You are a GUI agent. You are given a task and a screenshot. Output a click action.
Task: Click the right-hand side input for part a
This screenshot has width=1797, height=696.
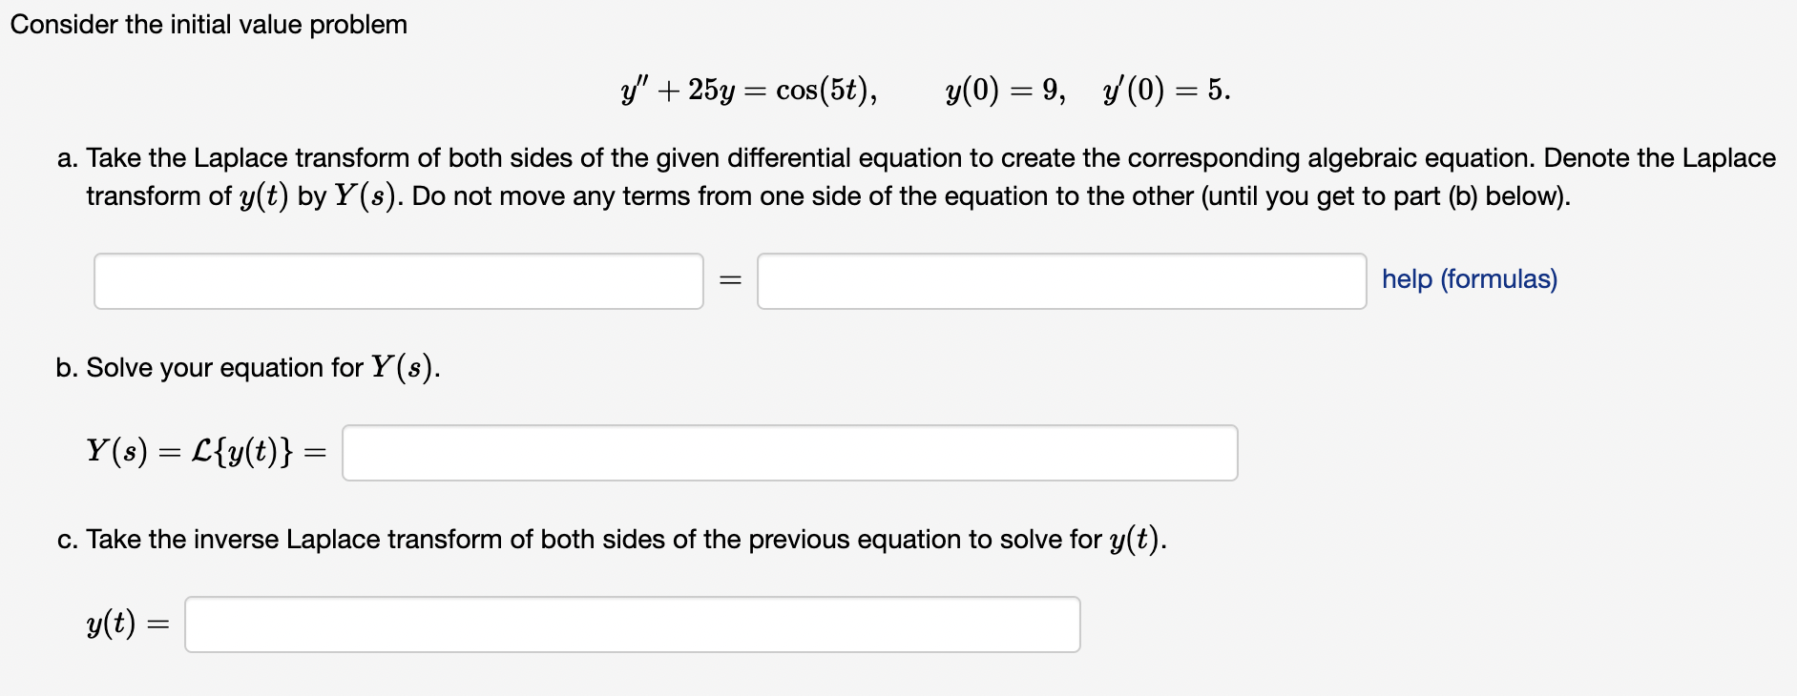(x=1062, y=281)
